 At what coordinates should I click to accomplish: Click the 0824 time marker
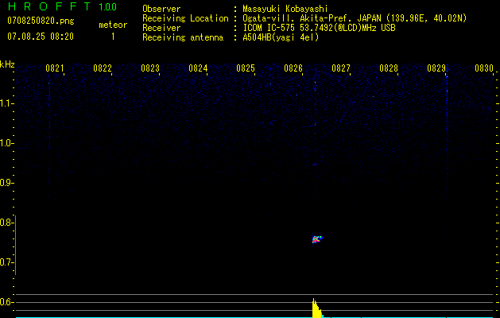[198, 68]
